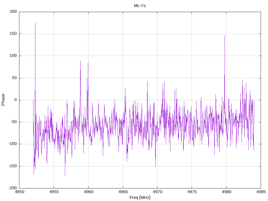Click the 4975 x-axis tick label
The height and width of the screenshot is (201, 268).
pos(192,192)
